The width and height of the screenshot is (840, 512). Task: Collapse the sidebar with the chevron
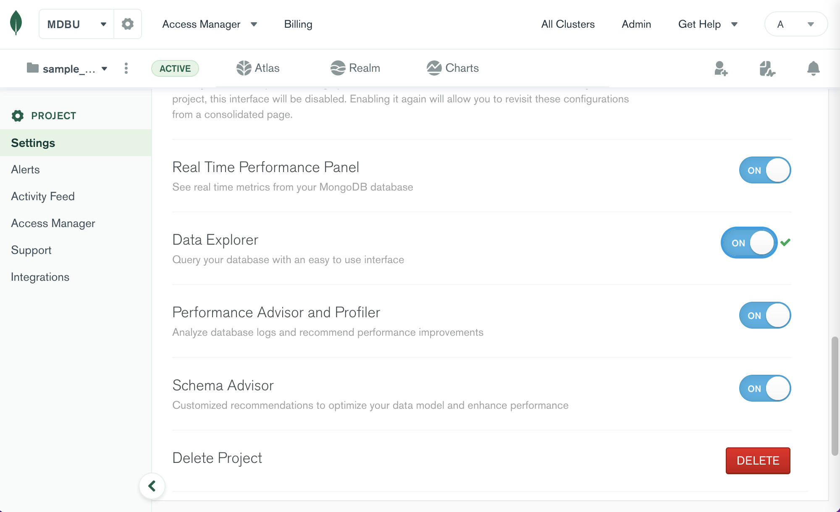152,486
